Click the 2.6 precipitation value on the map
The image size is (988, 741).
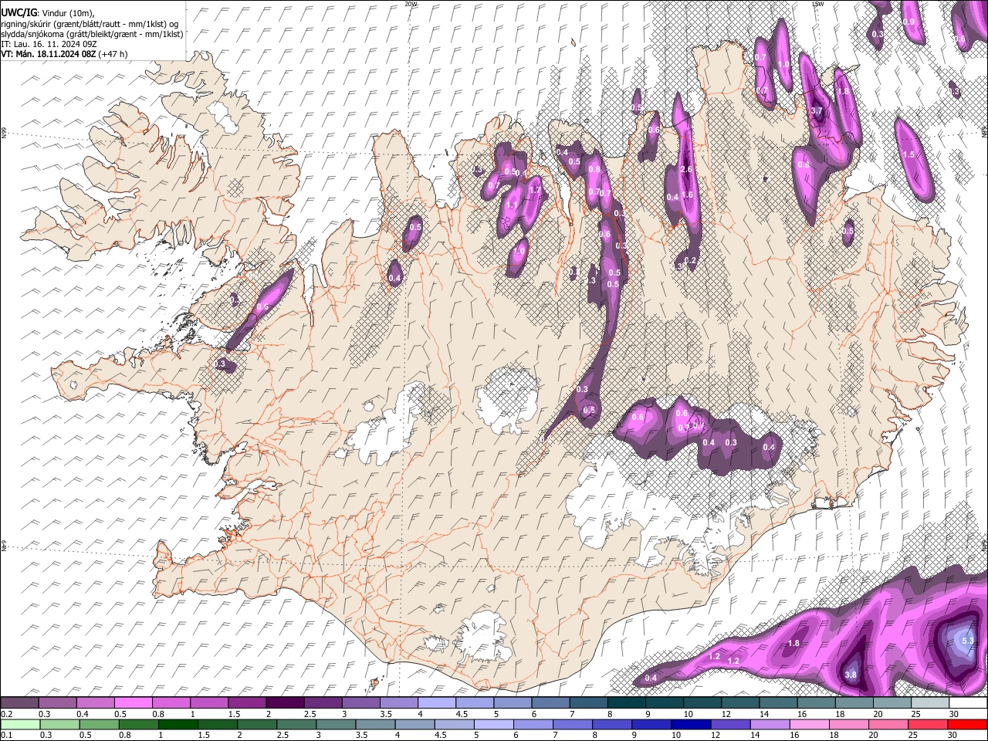pos(686,169)
